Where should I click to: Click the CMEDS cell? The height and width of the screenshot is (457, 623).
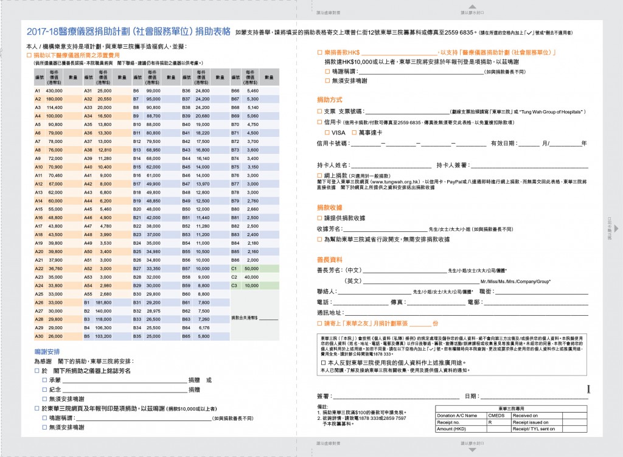click(x=499, y=415)
